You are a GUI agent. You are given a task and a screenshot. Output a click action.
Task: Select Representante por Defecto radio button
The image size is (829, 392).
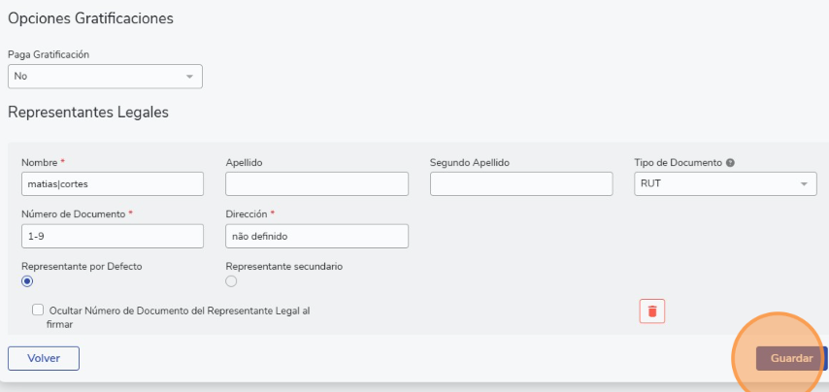tap(27, 281)
